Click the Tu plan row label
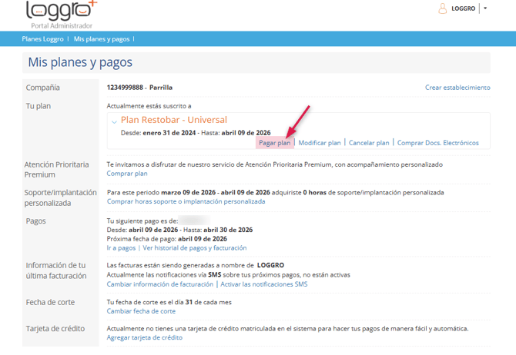 [x=39, y=106]
